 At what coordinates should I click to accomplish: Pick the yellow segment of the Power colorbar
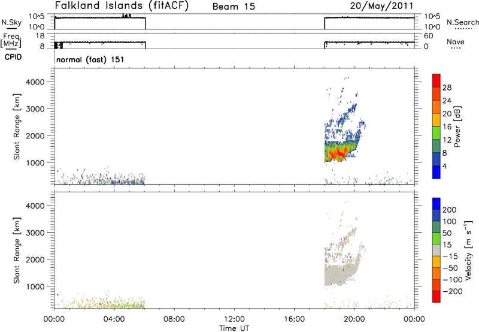(x=436, y=119)
